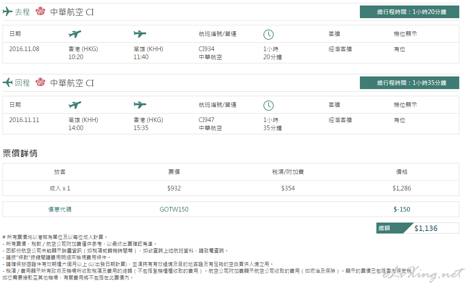Click the arrival plane icon in return table header
Image resolution: width=469 pixels, height=288 pixels.
[140, 105]
